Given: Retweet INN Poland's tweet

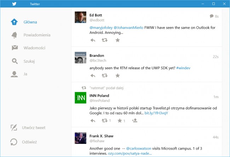Looking at the screenshot, I should [x=105, y=120].
